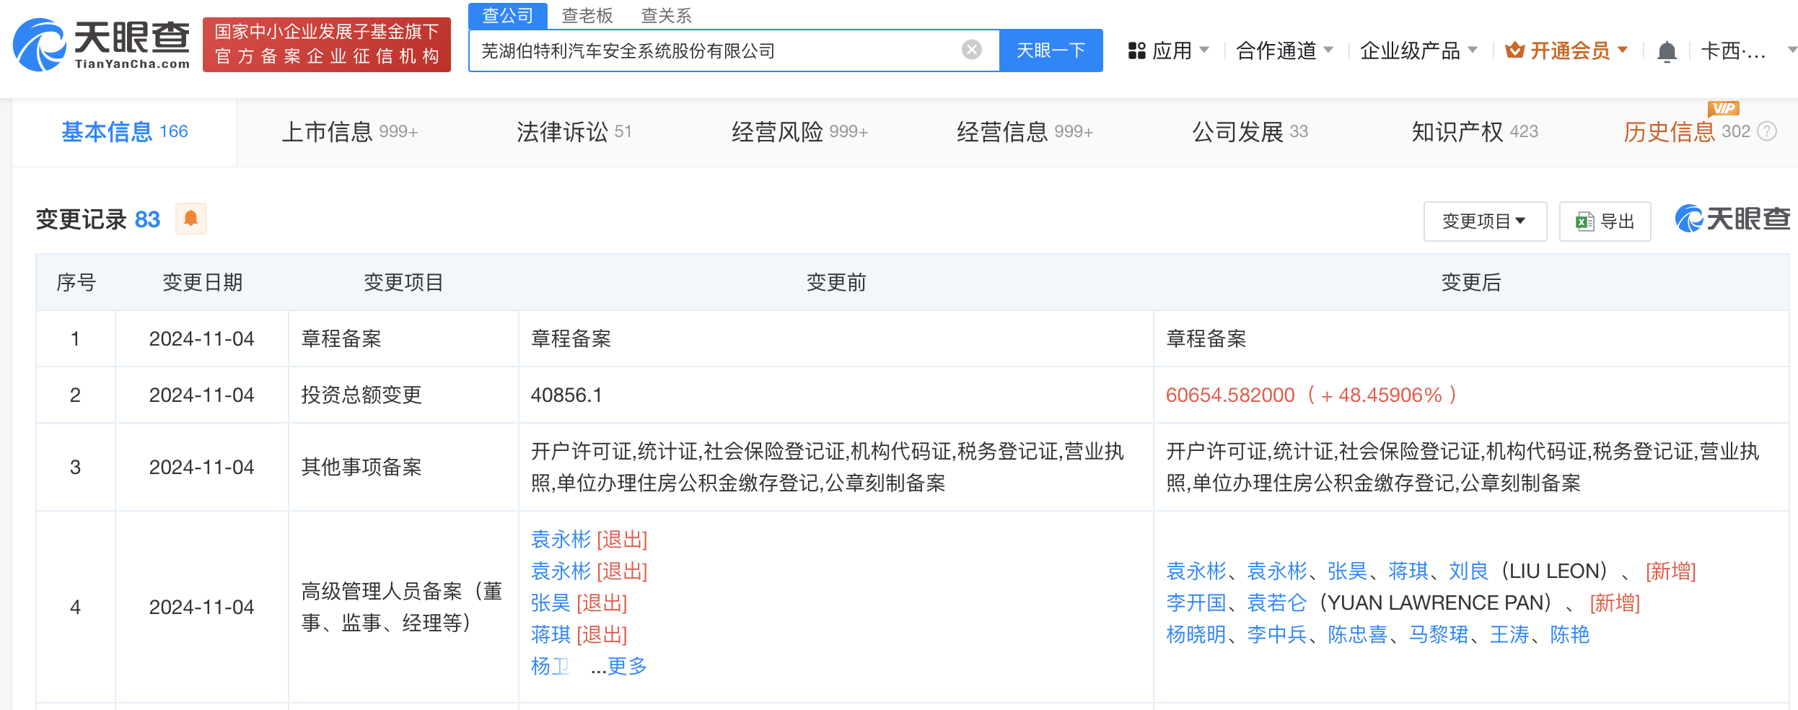The height and width of the screenshot is (710, 1798).
Task: Click the notification bell in header
Action: pos(1667,51)
